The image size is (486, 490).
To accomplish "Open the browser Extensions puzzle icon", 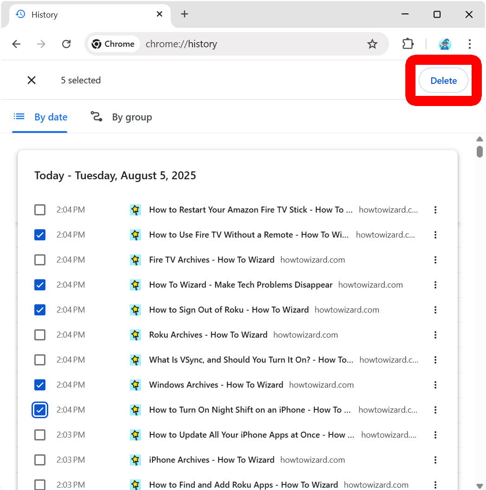I will pyautogui.click(x=408, y=44).
